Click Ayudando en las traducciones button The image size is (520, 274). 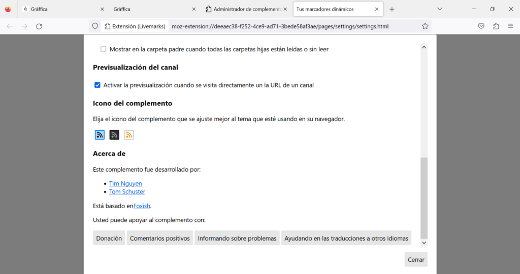346,238
